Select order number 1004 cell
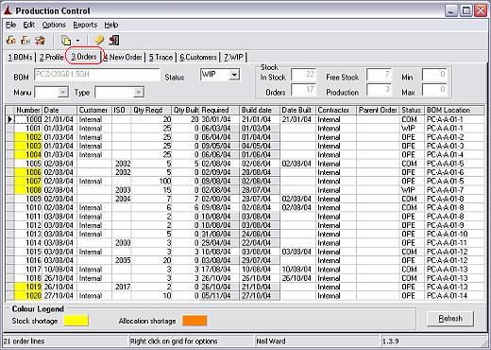This screenshot has height=350, width=491. coord(28,155)
